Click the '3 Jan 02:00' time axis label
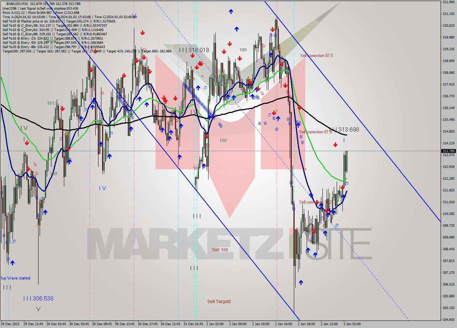This screenshot has width=457, height=328. point(352,324)
